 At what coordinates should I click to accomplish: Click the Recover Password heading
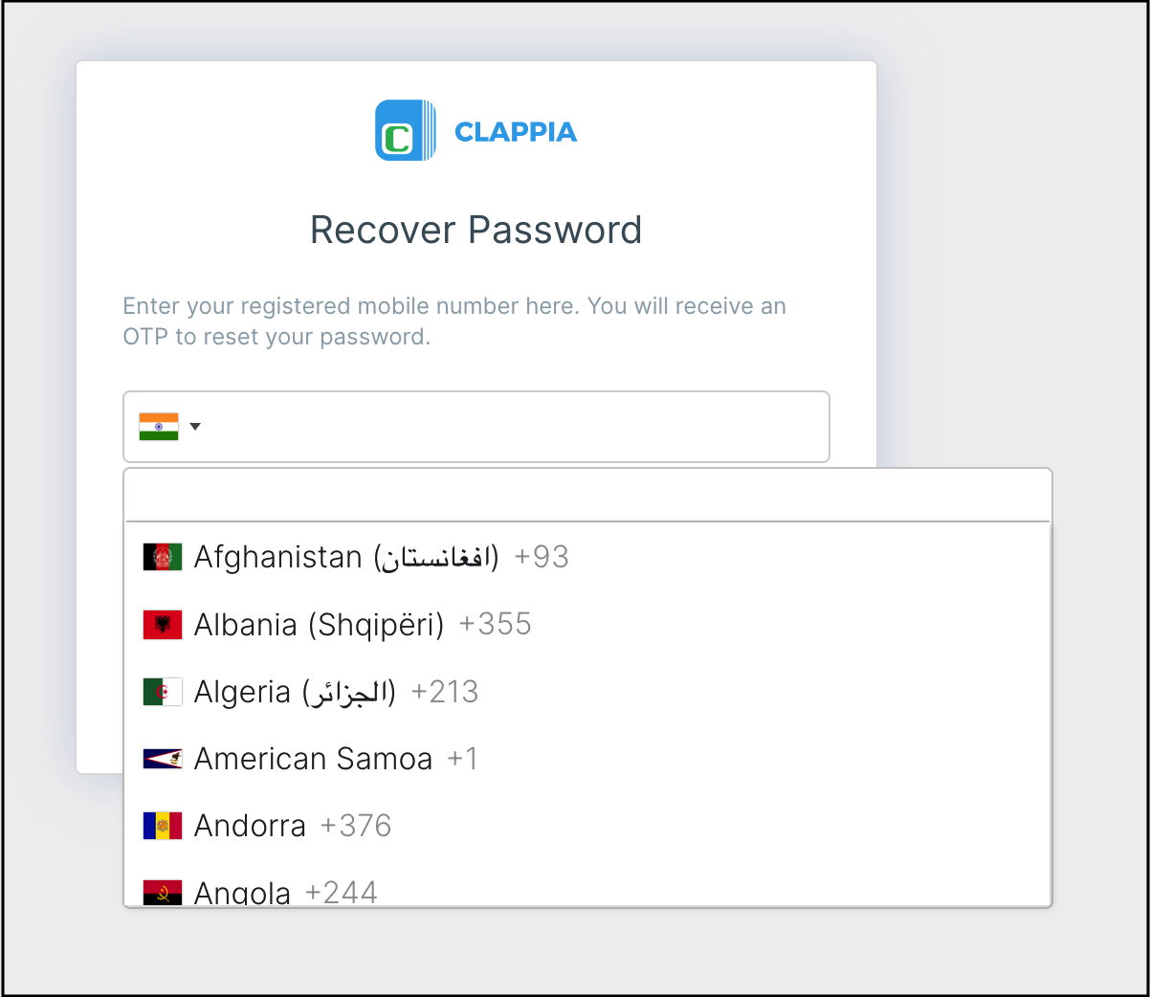click(475, 230)
